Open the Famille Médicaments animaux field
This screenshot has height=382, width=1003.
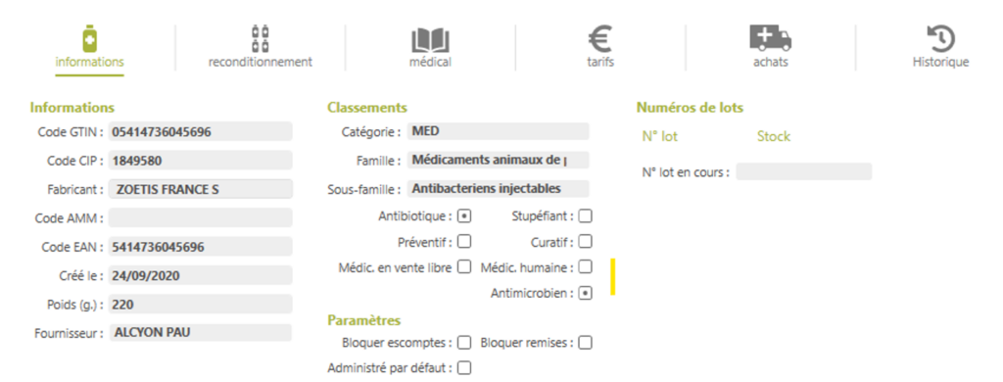(x=498, y=160)
